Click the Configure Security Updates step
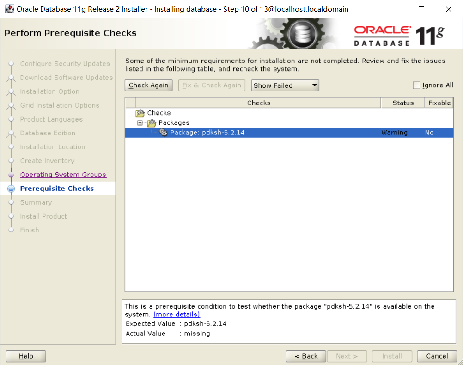The height and width of the screenshot is (365, 463). pos(65,64)
